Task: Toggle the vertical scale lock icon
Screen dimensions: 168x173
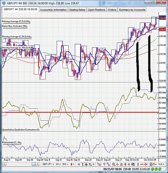Action: 82,164
